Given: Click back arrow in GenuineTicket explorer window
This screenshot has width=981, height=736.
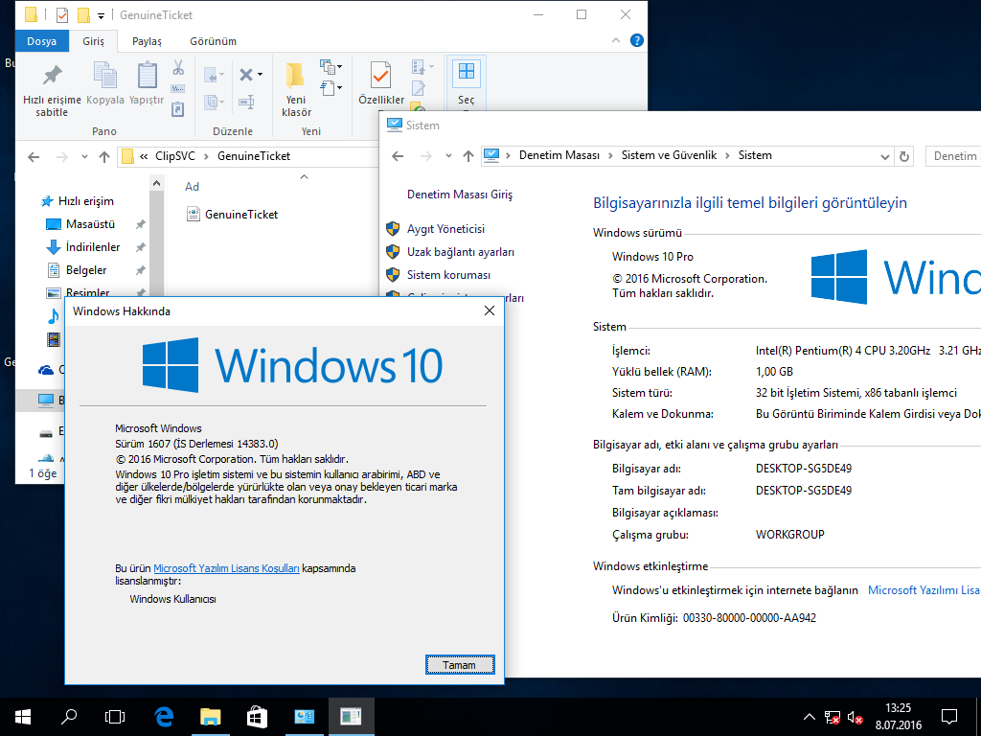Looking at the screenshot, I should [34, 156].
